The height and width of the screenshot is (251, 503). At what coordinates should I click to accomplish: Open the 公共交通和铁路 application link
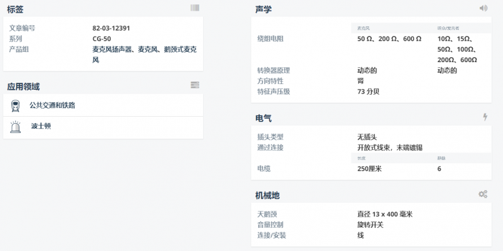pos(57,105)
